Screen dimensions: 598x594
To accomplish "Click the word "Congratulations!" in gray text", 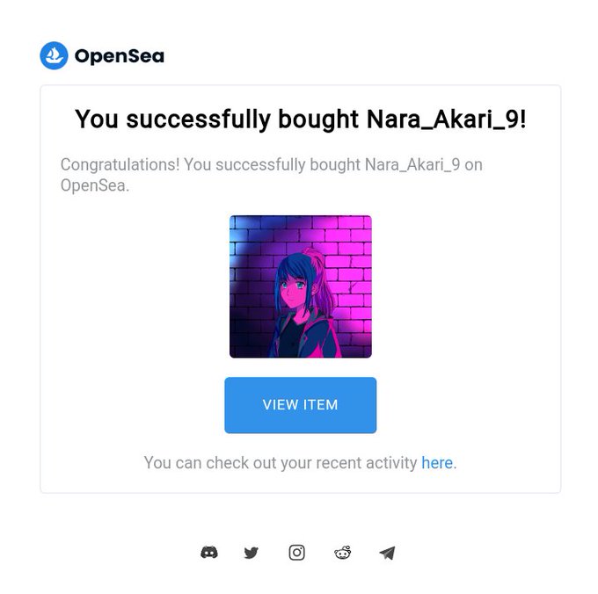I will [x=120, y=165].
